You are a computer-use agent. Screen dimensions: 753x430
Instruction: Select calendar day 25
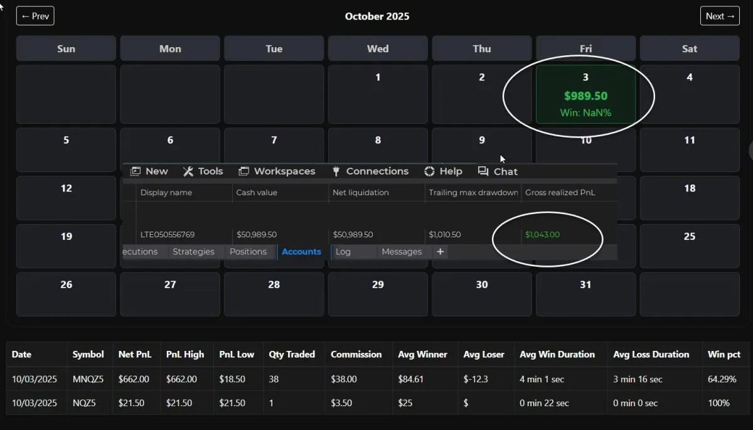click(690, 245)
